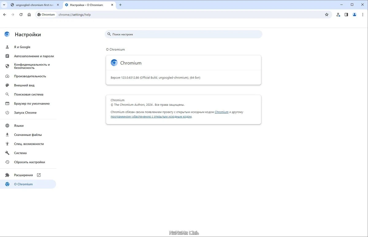Open the three-dot browser menu
This screenshot has width=368, height=237.
363,14
